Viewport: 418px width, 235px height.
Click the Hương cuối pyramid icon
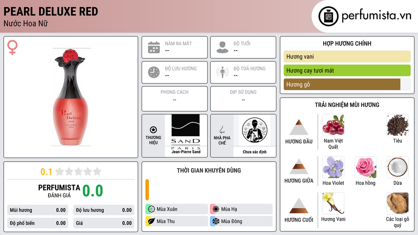[299, 206]
